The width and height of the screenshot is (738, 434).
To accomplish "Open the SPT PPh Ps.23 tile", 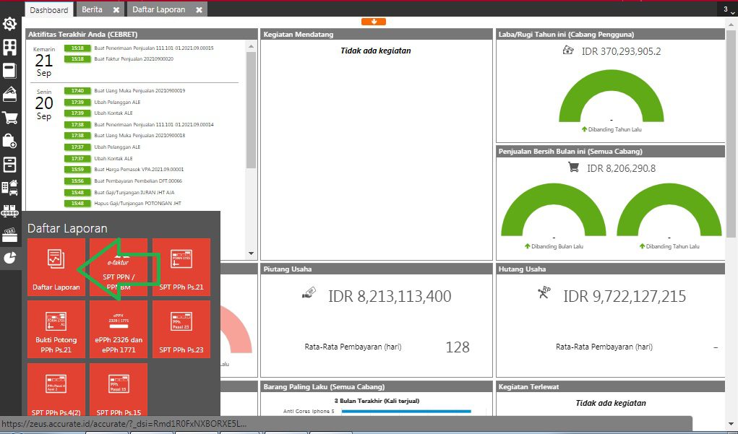I will tap(181, 329).
